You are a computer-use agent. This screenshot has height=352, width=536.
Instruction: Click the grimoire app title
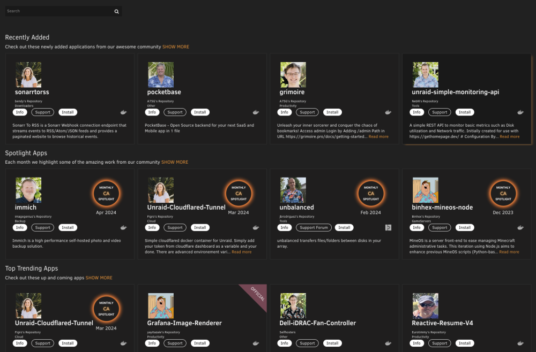[x=292, y=92]
